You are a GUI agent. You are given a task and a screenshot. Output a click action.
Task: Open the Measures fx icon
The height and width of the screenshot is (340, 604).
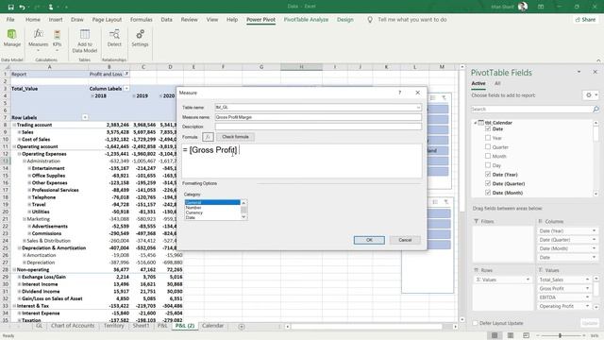(38, 34)
